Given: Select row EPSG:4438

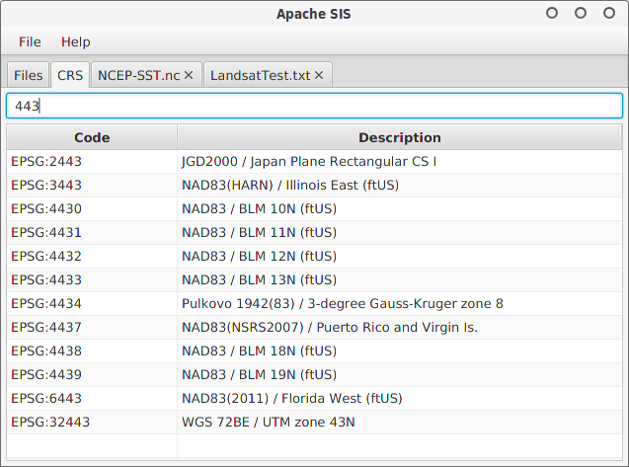Looking at the screenshot, I should coord(314,350).
